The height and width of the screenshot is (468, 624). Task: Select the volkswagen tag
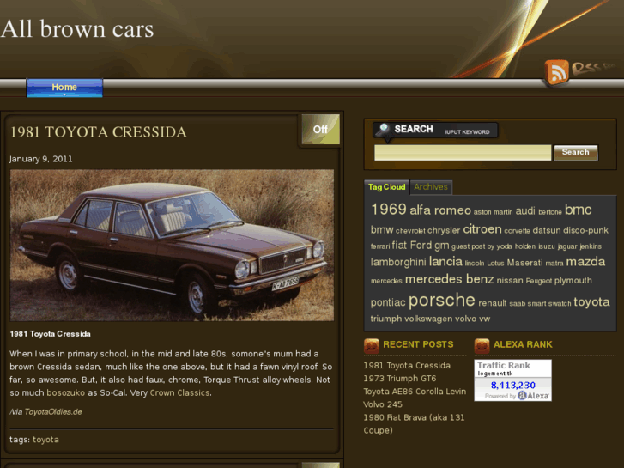(428, 319)
